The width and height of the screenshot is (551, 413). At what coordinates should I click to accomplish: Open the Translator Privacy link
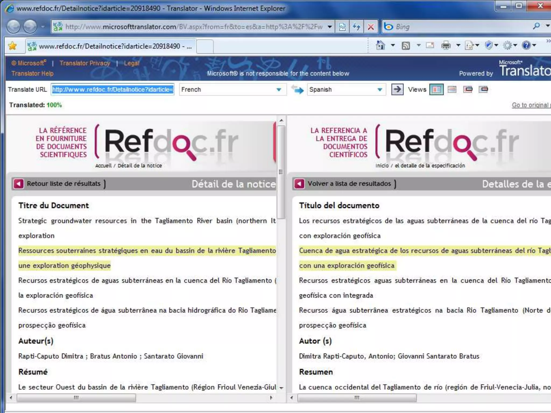[85, 63]
